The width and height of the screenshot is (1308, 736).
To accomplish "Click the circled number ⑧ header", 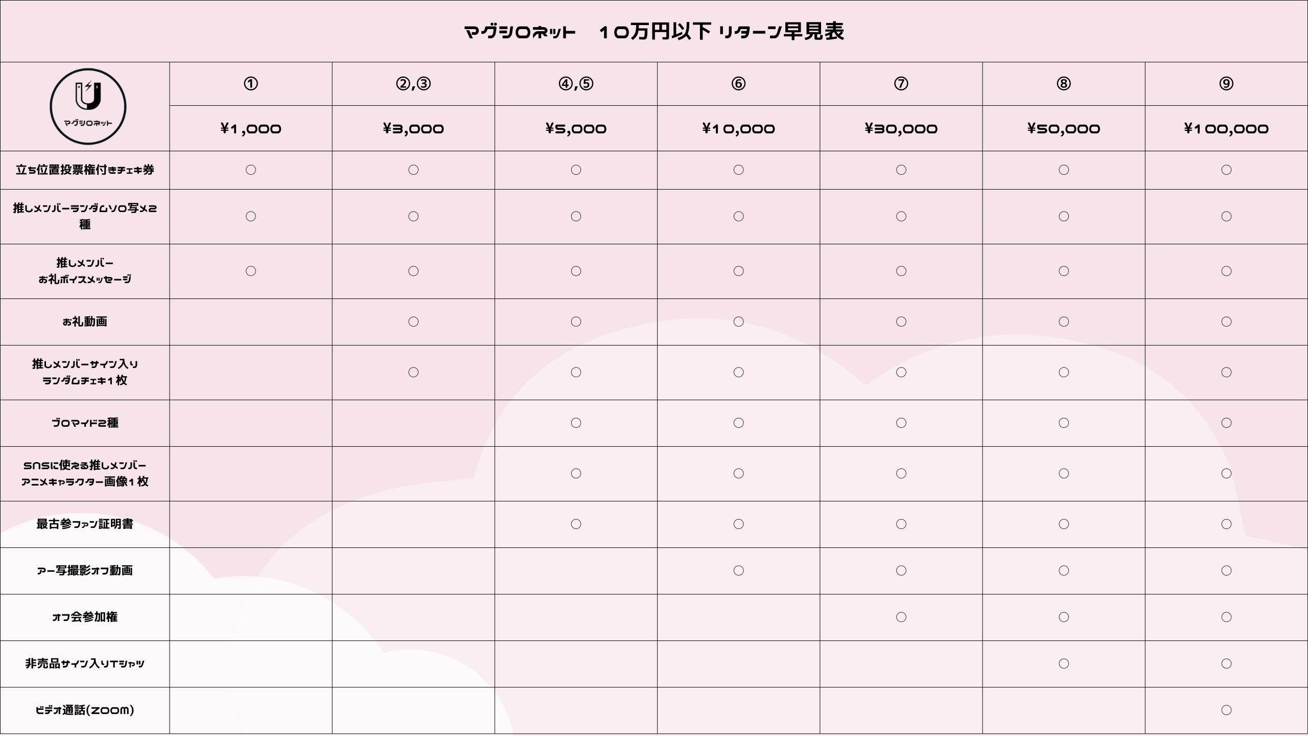I will [x=1063, y=84].
